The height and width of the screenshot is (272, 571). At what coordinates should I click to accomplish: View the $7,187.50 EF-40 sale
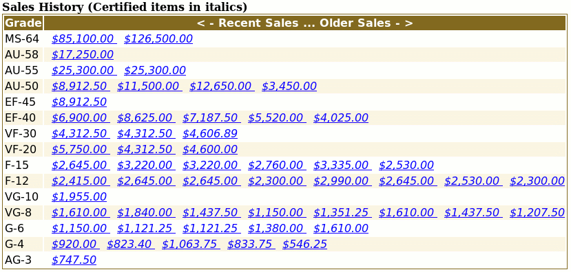pyautogui.click(x=211, y=117)
